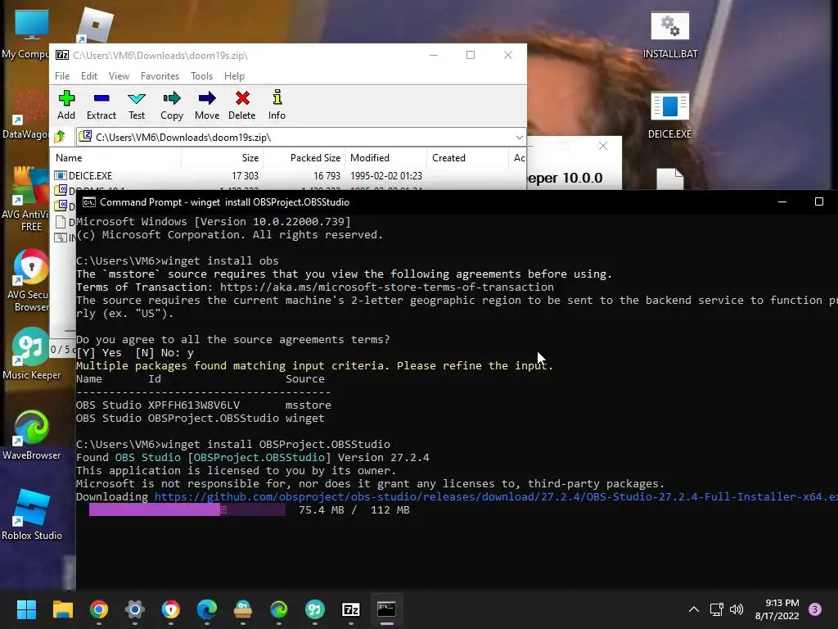The height and width of the screenshot is (629, 838).
Task: Switch to 7-Zip in the taskbar
Action: tap(350, 609)
